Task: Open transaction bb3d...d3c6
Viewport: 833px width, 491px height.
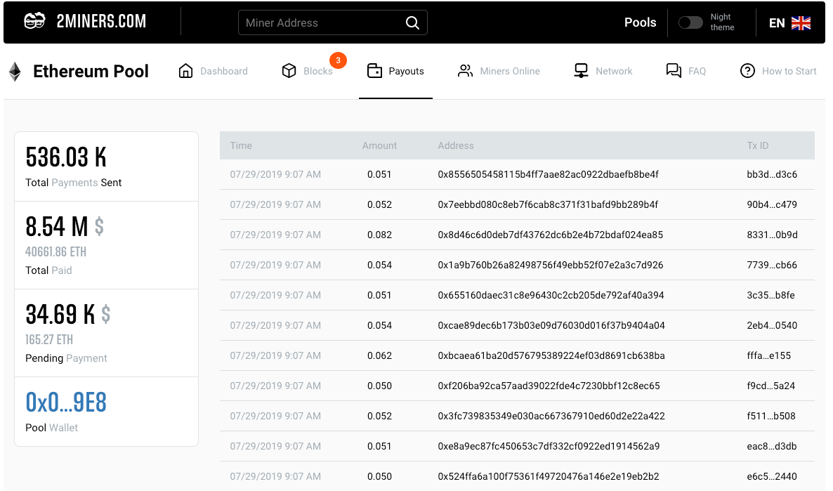Action: [772, 174]
